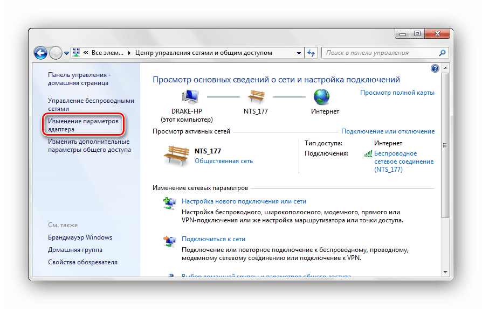
Task: Click the refresh button beside address bar
Action: [311, 53]
